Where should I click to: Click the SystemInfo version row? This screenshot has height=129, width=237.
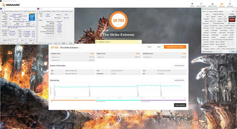(118, 74)
